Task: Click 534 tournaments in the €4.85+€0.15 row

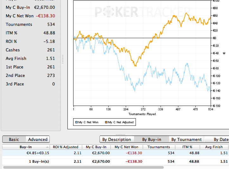Action: pyautogui.click(x=171, y=153)
